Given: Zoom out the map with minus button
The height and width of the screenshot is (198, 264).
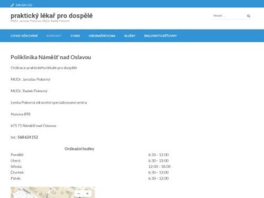Looking at the screenshot, I should (79, 194).
